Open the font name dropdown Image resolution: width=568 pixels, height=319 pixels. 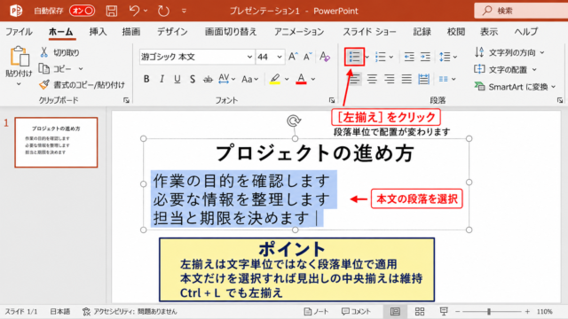249,57
